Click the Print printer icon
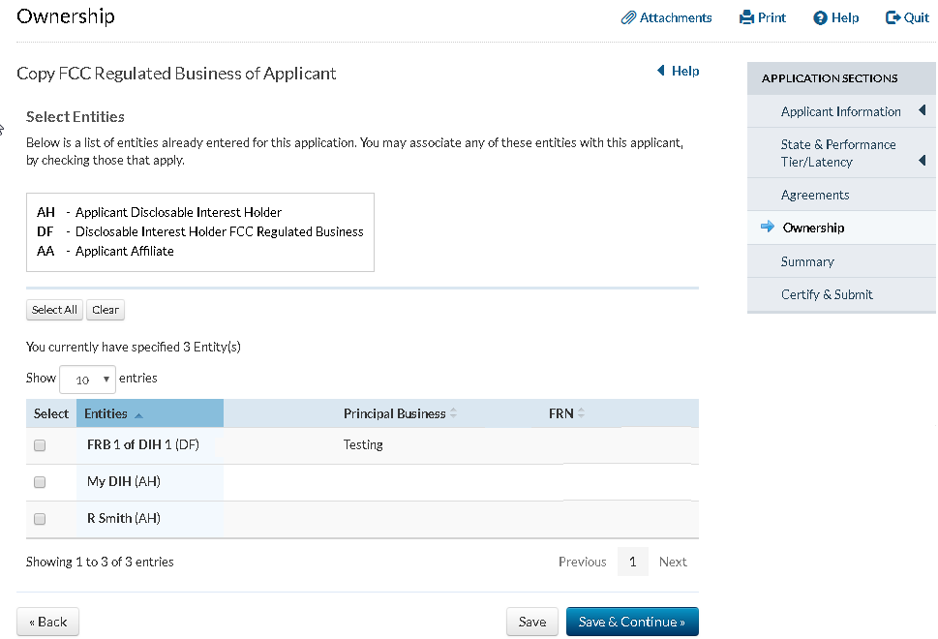Screen dimensions: 938x639 746,17
